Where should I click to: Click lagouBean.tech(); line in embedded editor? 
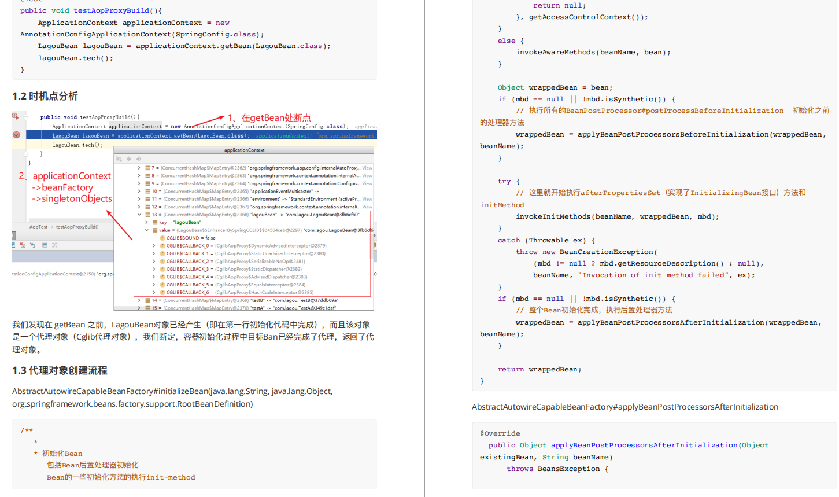pos(77,145)
